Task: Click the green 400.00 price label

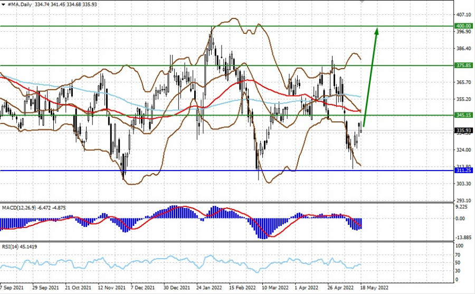Action: click(464, 26)
